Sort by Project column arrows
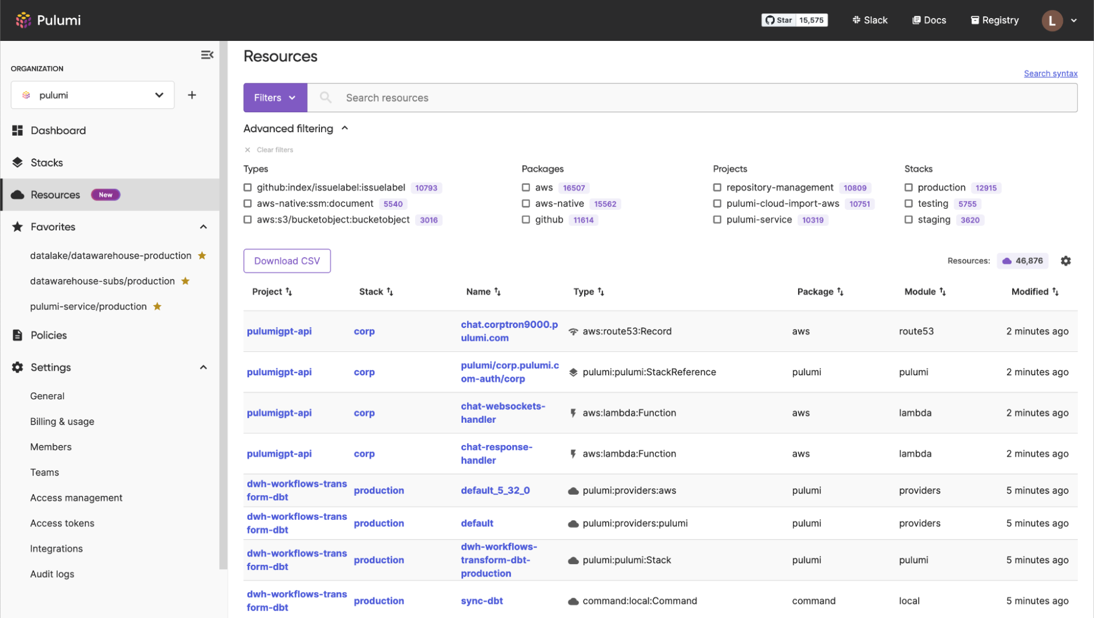This screenshot has height=618, width=1094. coord(289,292)
